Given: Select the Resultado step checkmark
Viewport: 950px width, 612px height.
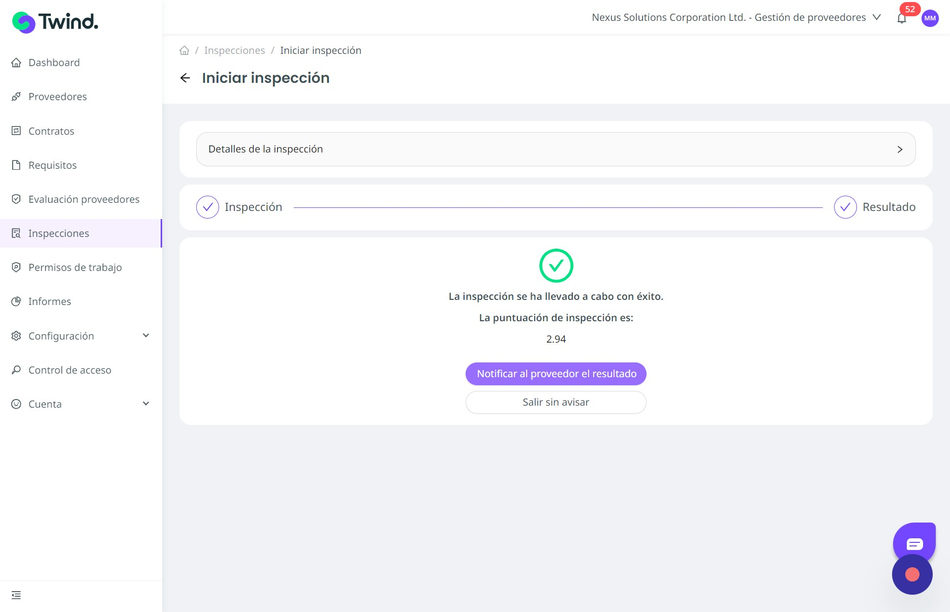Looking at the screenshot, I should pyautogui.click(x=845, y=207).
